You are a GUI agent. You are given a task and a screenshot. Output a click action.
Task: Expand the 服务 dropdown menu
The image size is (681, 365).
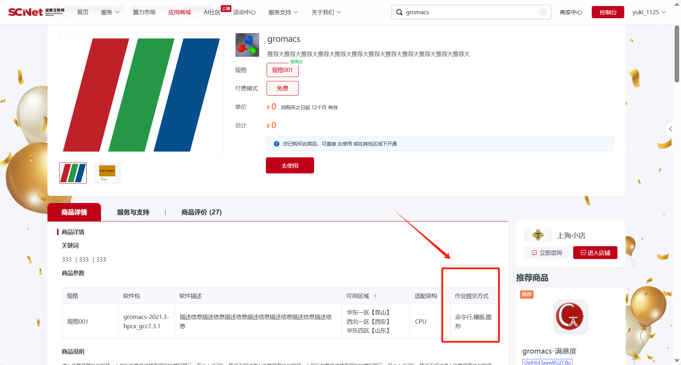pyautogui.click(x=110, y=12)
